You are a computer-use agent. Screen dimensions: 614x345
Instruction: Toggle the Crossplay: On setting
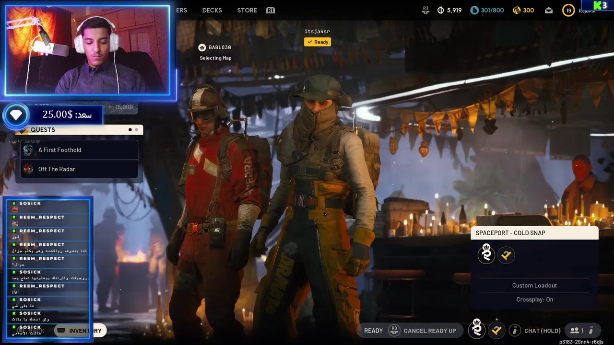click(x=534, y=299)
